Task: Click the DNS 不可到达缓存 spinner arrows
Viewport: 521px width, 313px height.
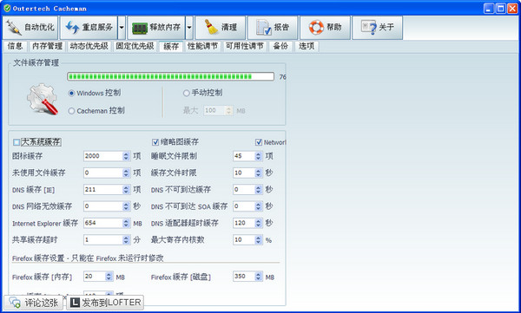Action: (259, 190)
